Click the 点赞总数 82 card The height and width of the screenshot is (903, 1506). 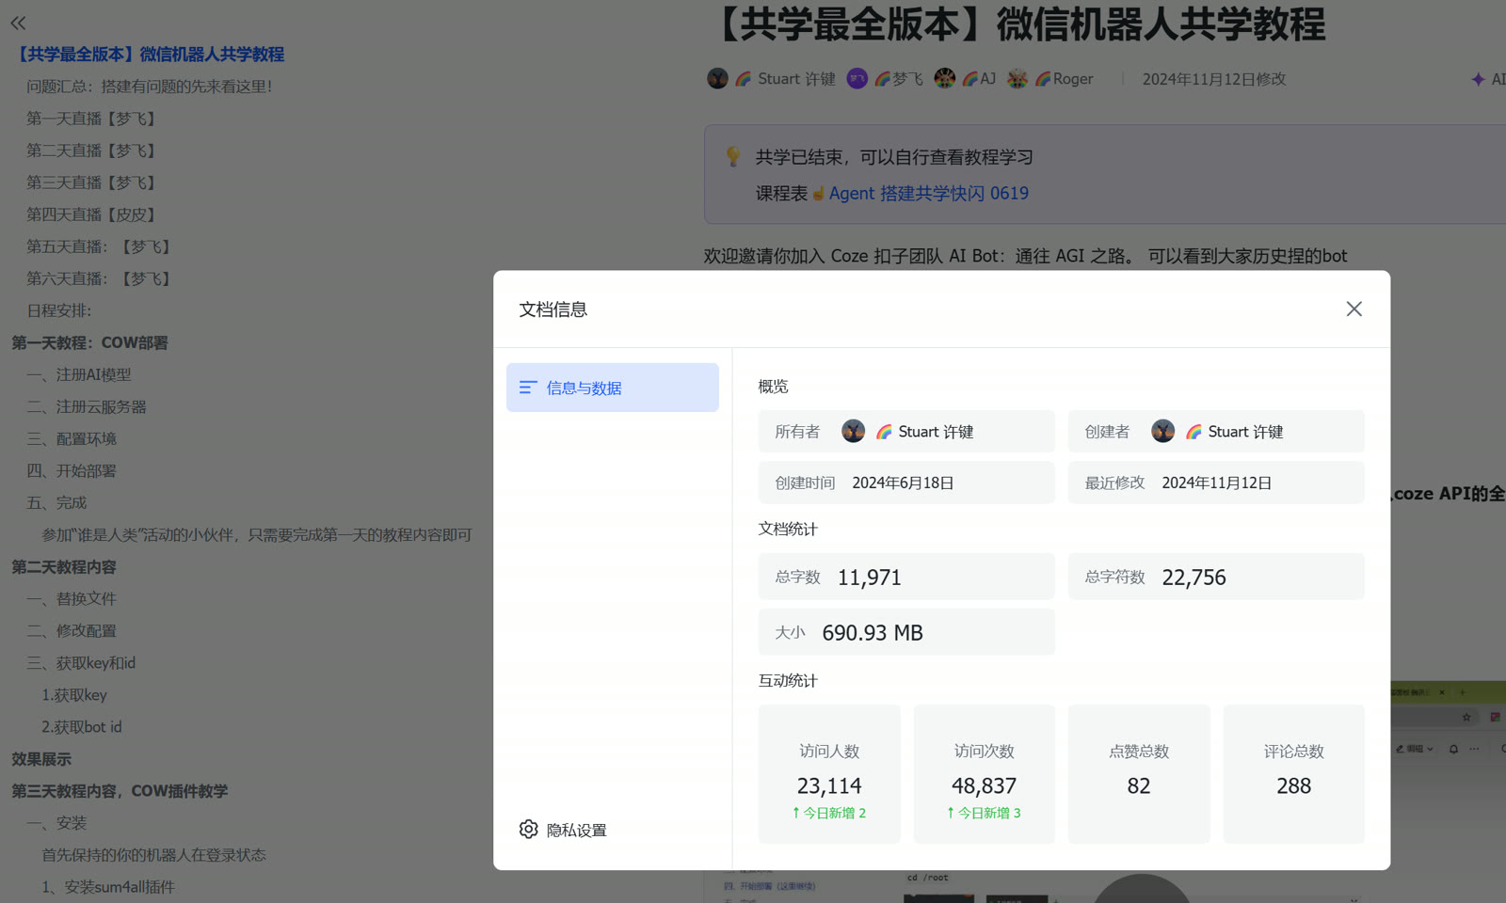point(1139,774)
